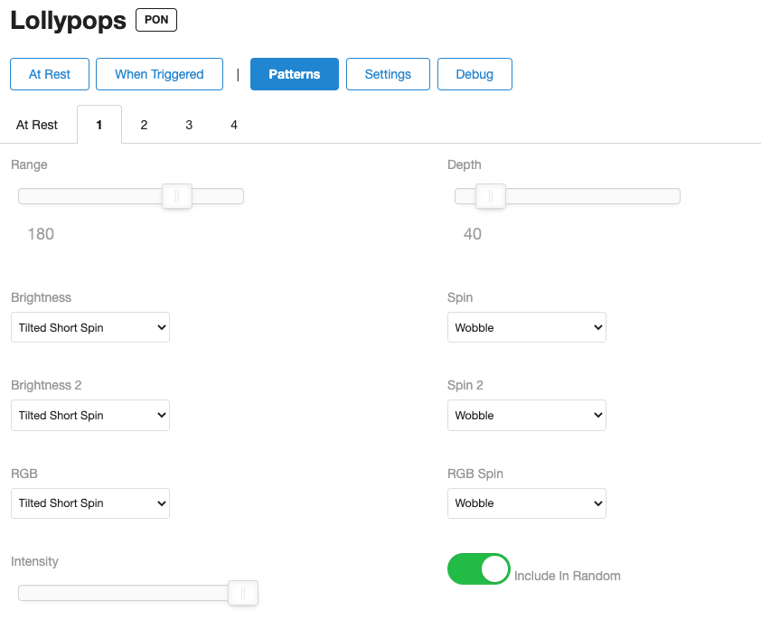Open the RGB pattern dropdown
The image size is (761, 620).
pos(90,503)
